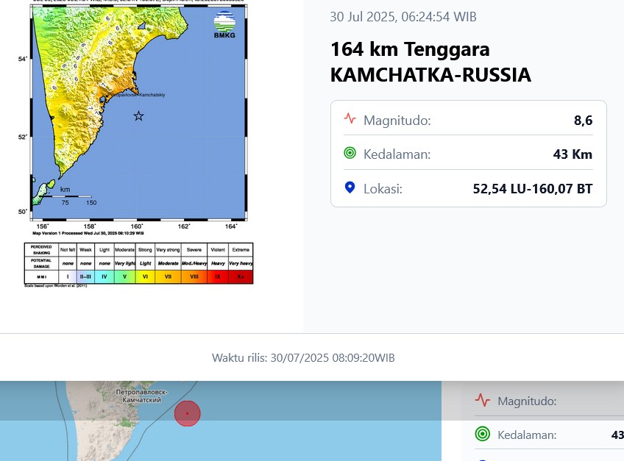Click the red pulse icon beside Magnitudo 8,6
This screenshot has width=624, height=461.
coord(350,119)
